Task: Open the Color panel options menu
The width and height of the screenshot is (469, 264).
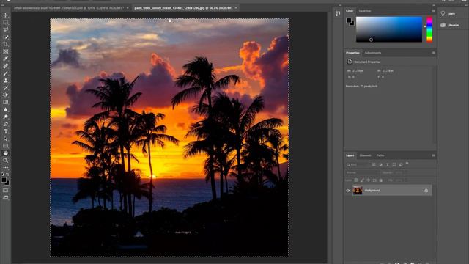Action: click(433, 11)
